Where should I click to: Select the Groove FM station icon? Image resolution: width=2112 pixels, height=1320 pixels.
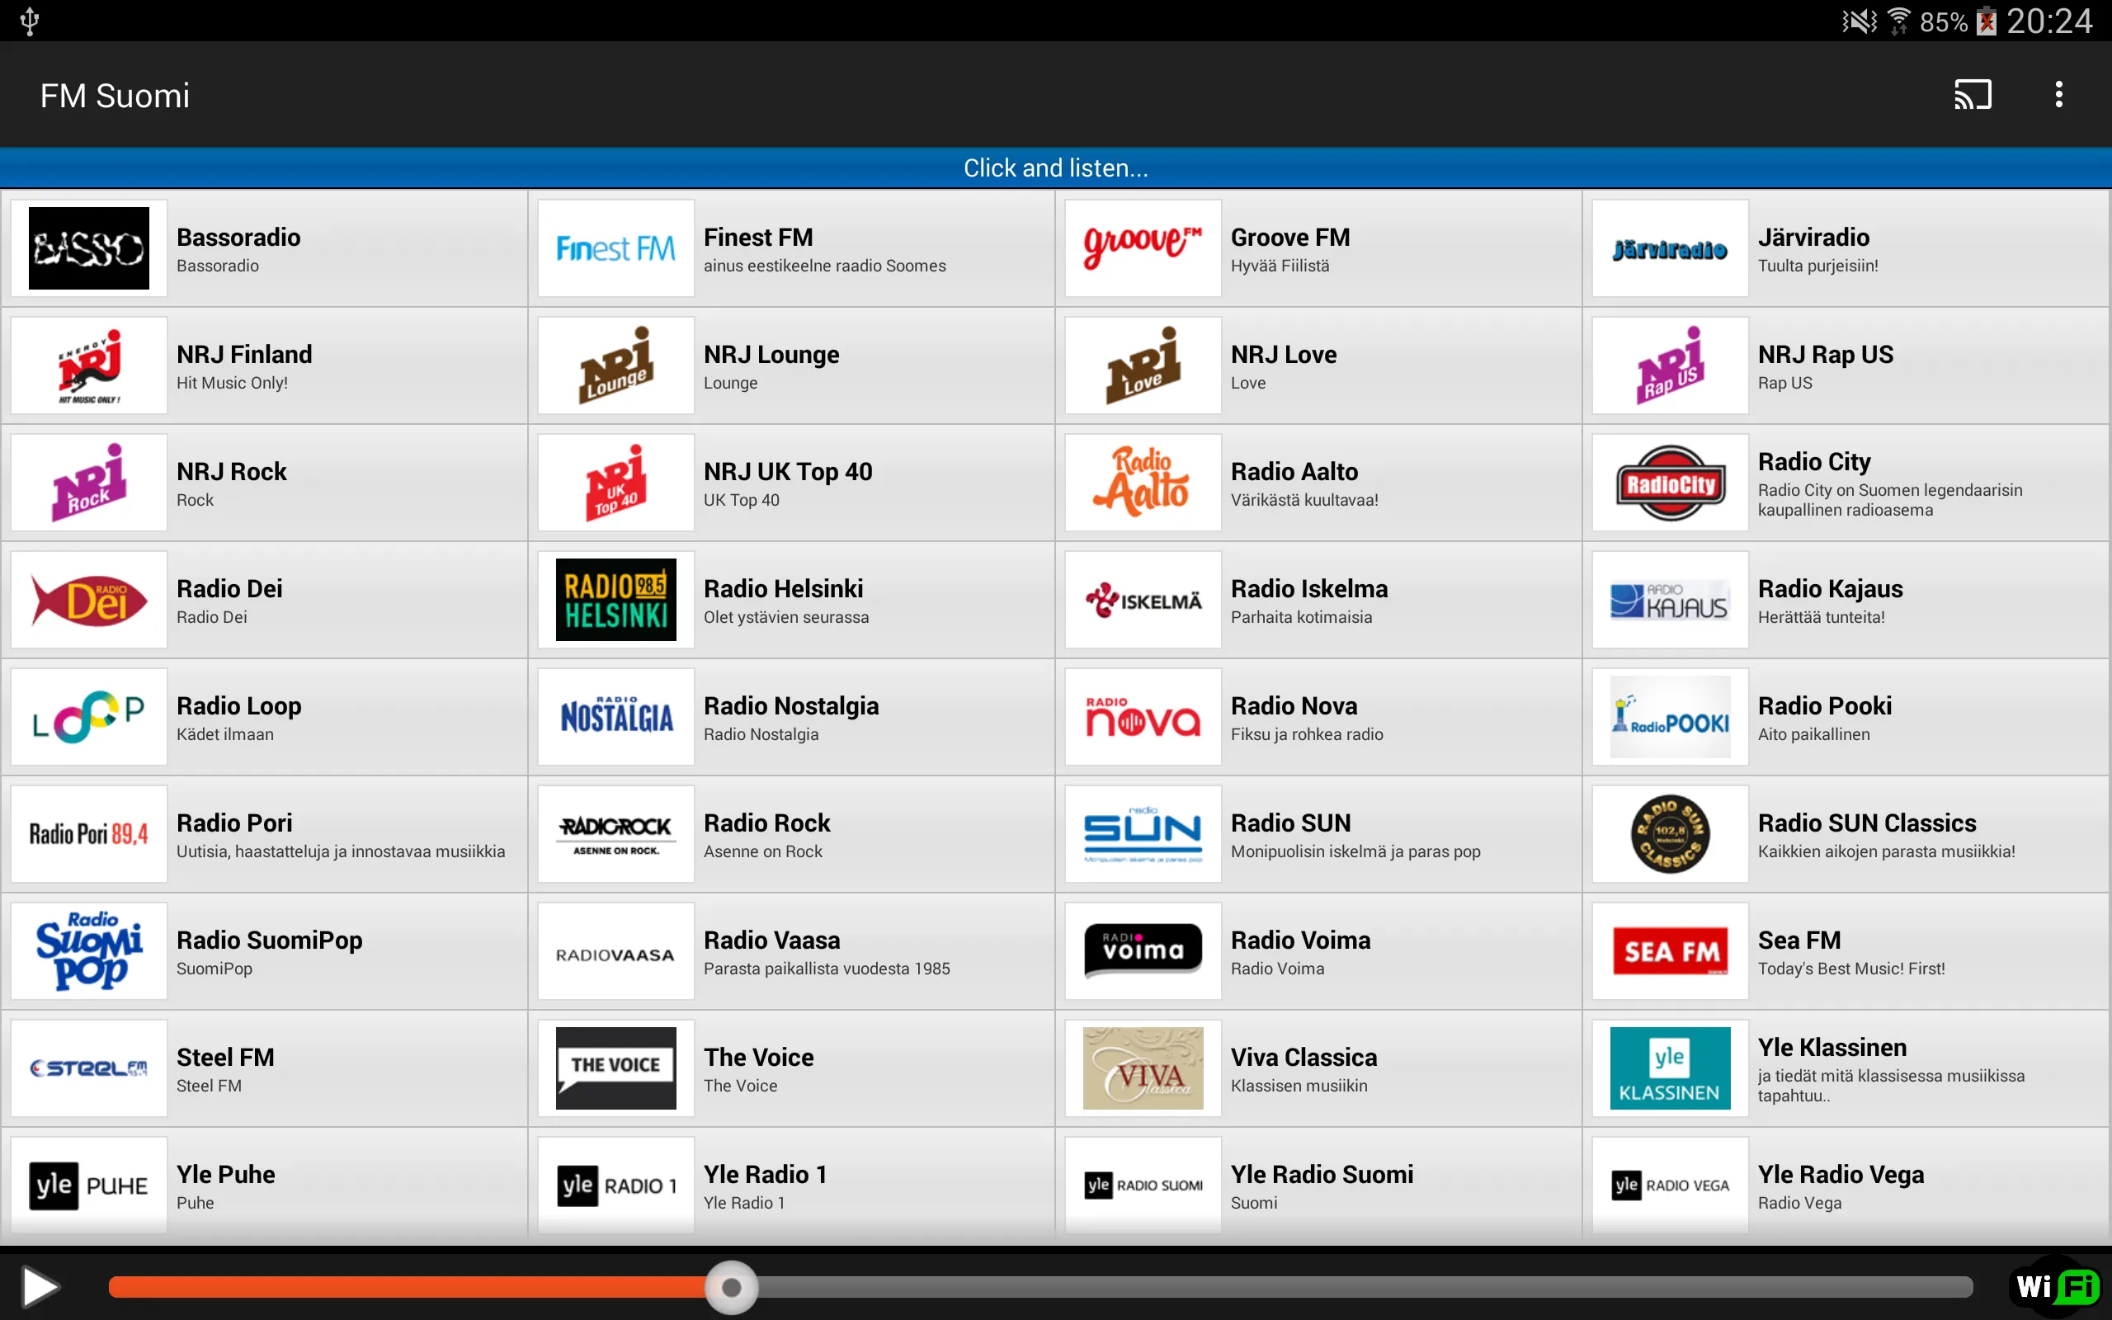click(x=1143, y=247)
